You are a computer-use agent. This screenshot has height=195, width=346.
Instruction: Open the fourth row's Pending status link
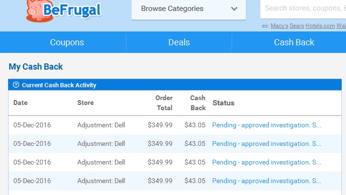click(267, 181)
